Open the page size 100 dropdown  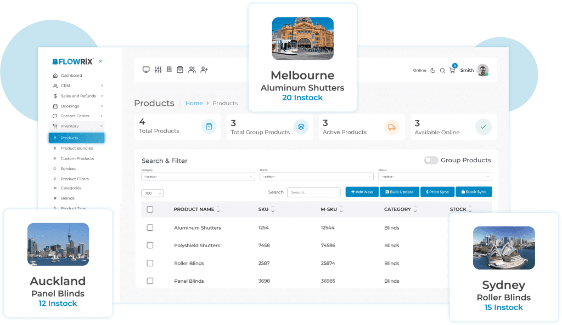pyautogui.click(x=152, y=193)
